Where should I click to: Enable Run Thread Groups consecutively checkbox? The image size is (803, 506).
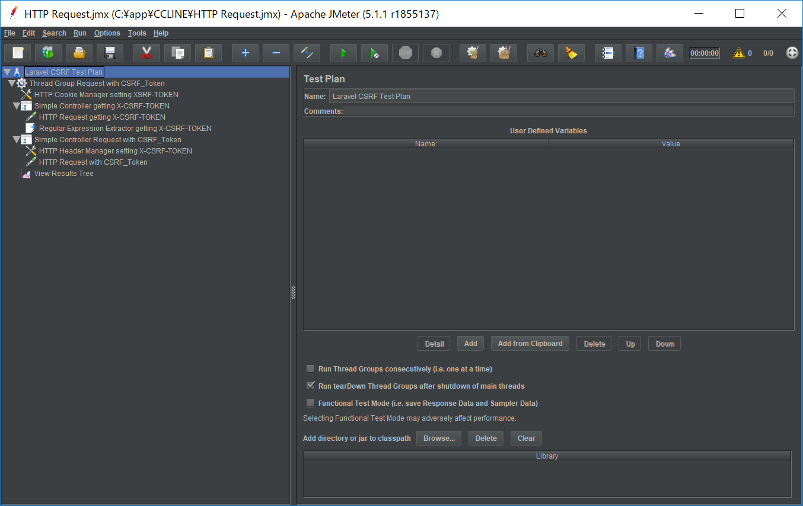coord(310,369)
